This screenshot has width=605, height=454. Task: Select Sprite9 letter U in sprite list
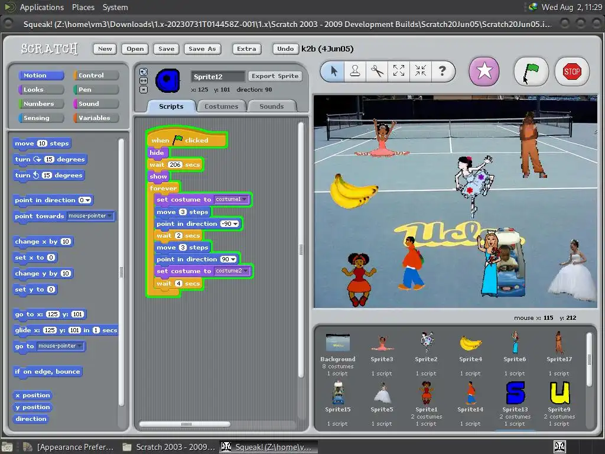559,404
